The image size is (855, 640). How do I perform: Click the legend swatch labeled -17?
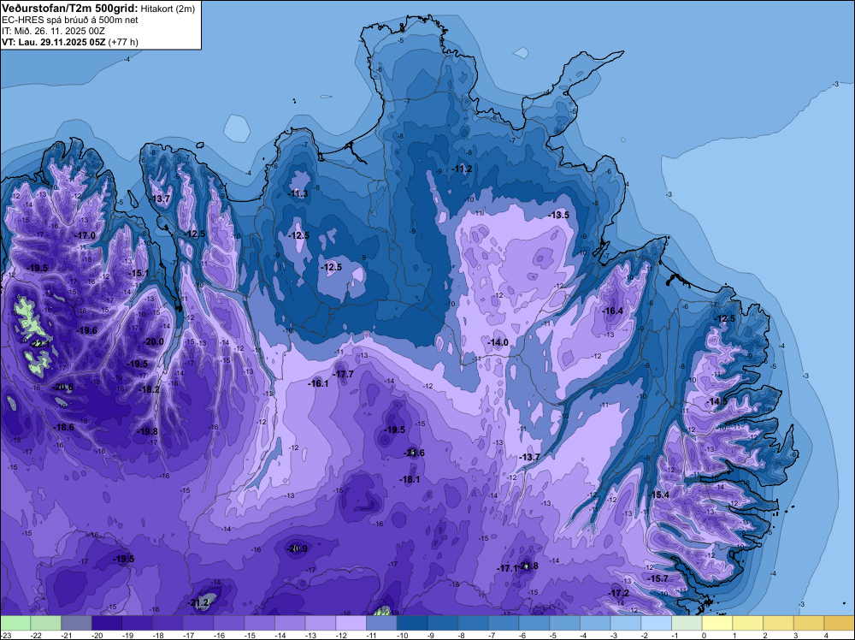coord(198,623)
